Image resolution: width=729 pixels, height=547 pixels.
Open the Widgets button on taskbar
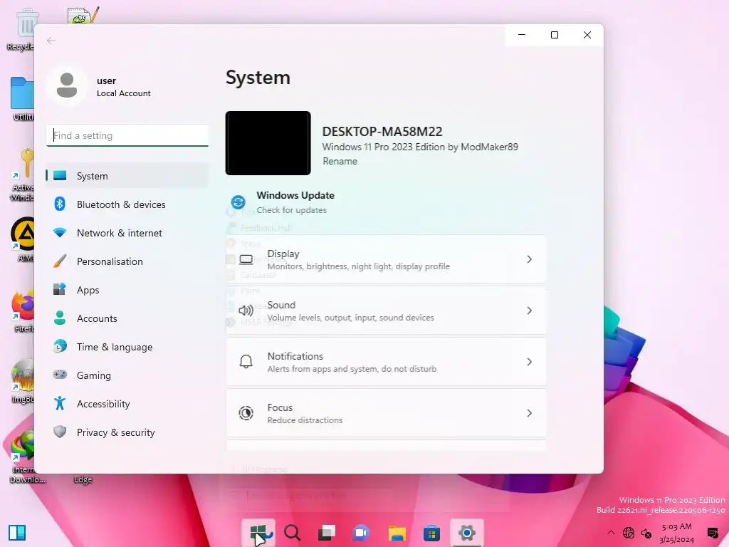[x=17, y=533]
